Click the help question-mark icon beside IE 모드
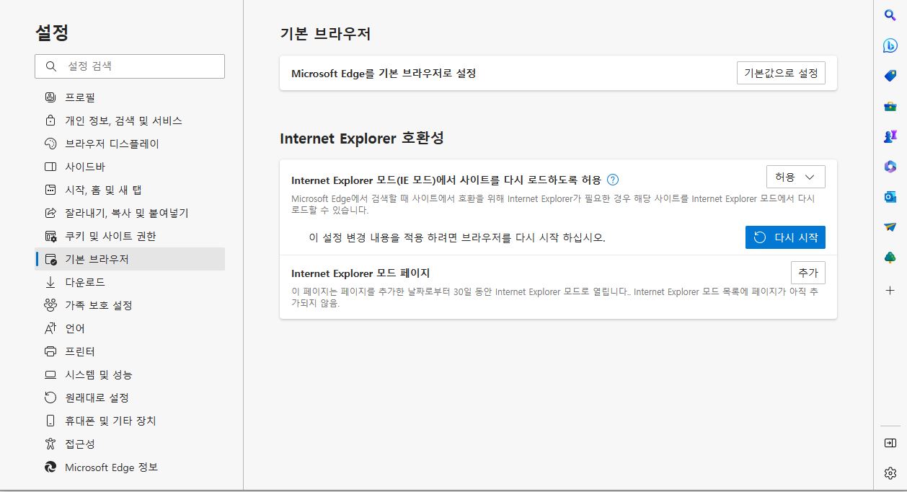907x492 pixels. point(613,180)
